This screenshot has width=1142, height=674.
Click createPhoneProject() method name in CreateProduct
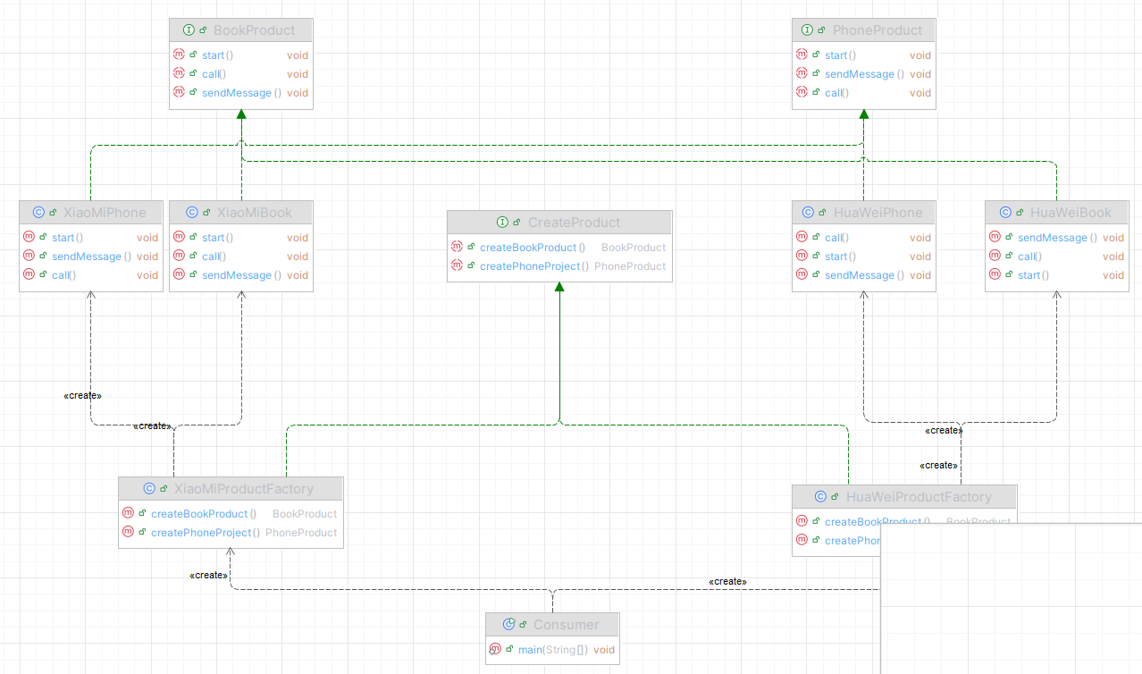(x=534, y=266)
